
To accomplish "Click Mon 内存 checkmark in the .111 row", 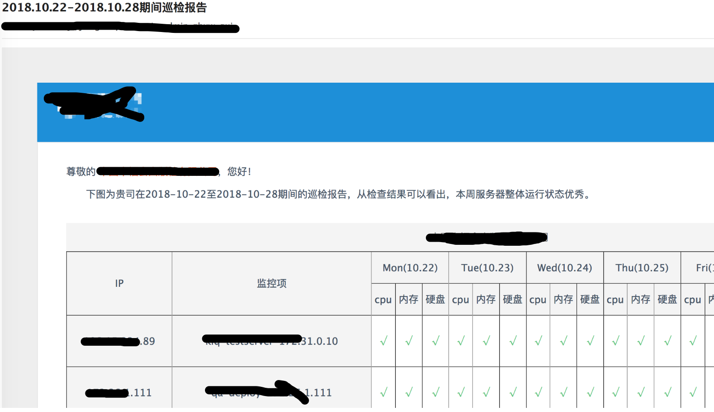I will [409, 392].
